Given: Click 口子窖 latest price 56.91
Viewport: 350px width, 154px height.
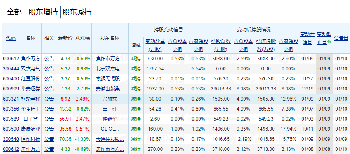Looking at the screenshot, I should [66, 119].
